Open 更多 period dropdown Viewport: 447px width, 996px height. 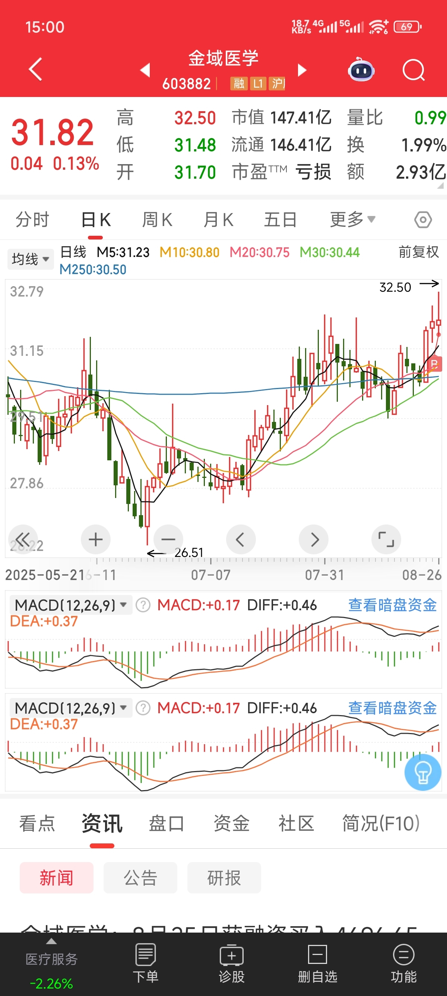tap(352, 220)
